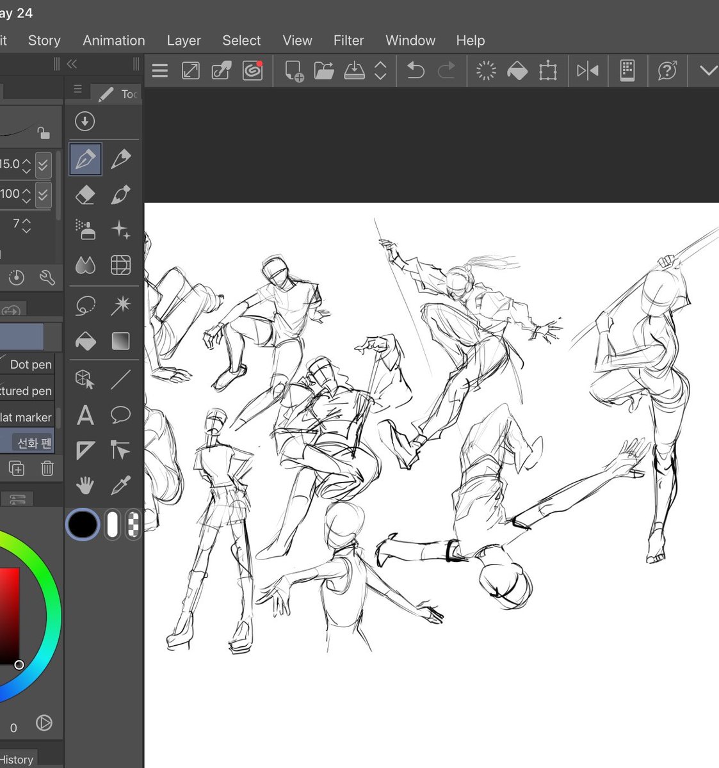Viewport: 719px width, 768px height.
Task: Click the Scale/Rotate transform icon
Action: 548,70
